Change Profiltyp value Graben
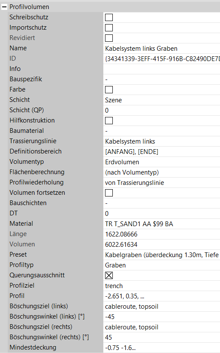 pyautogui.click(x=161, y=265)
